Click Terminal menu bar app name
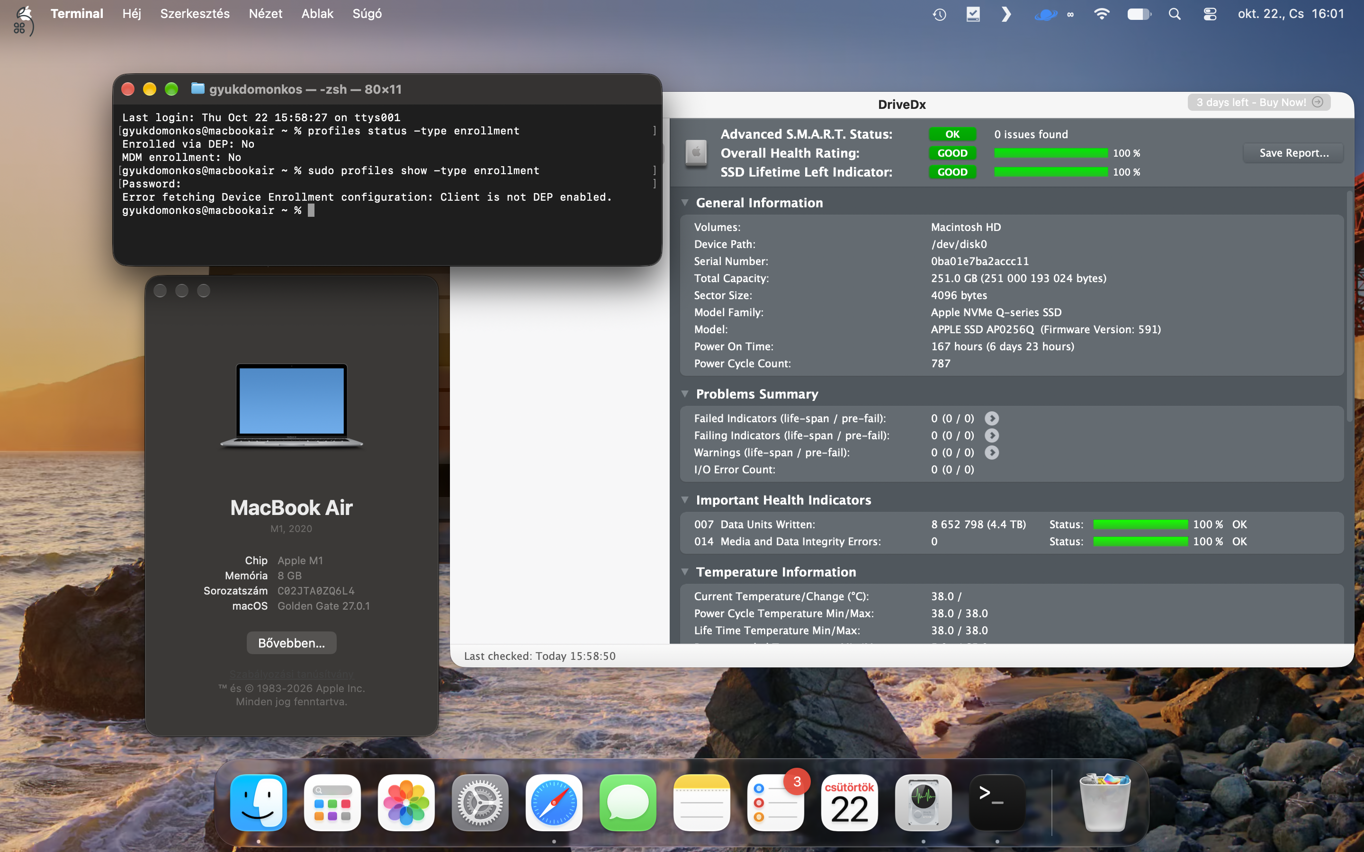 coord(77,14)
